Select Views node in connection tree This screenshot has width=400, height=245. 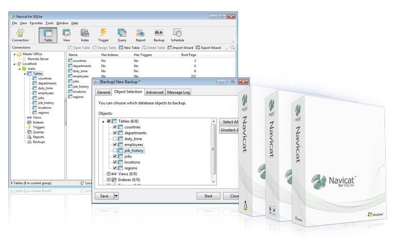tap(34, 118)
